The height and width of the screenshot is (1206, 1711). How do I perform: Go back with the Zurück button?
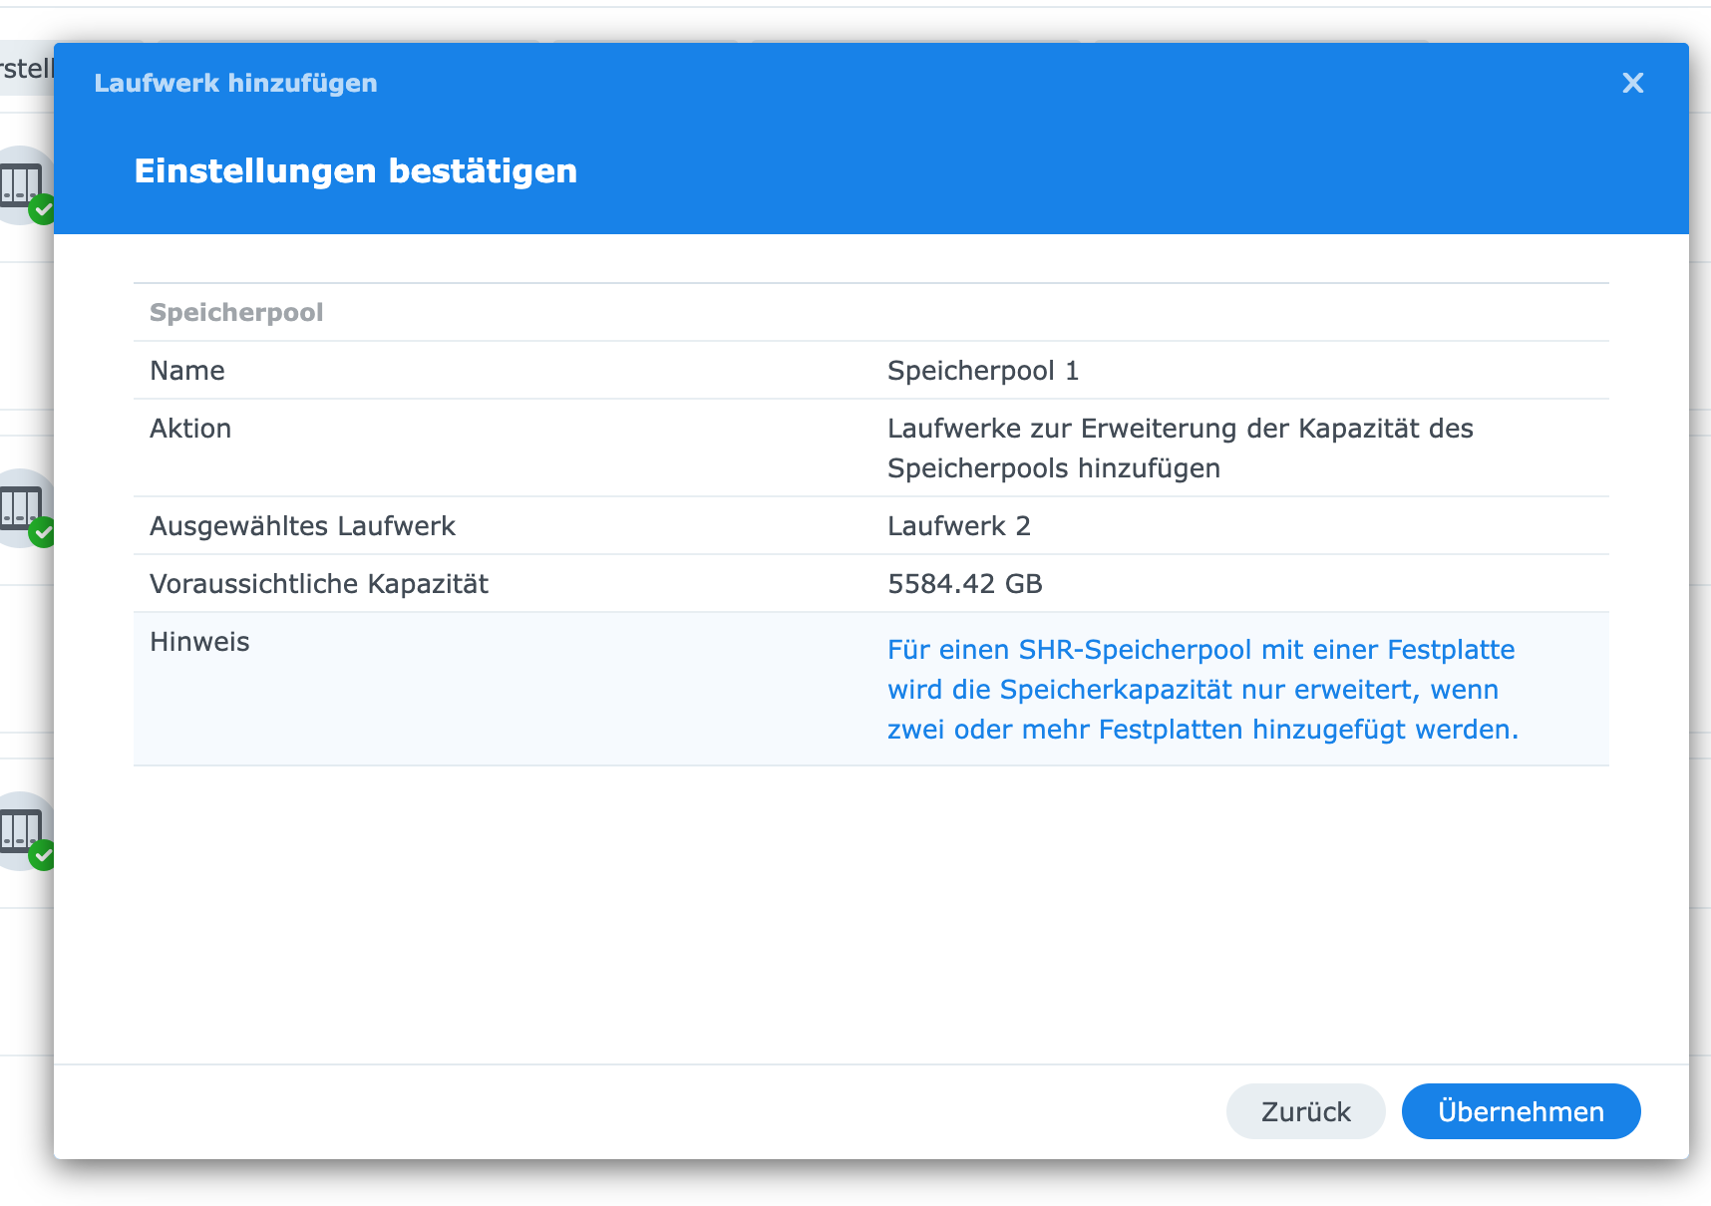[x=1305, y=1111]
